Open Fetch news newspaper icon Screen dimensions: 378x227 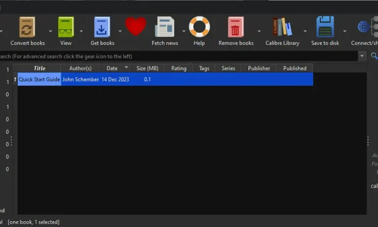point(165,27)
